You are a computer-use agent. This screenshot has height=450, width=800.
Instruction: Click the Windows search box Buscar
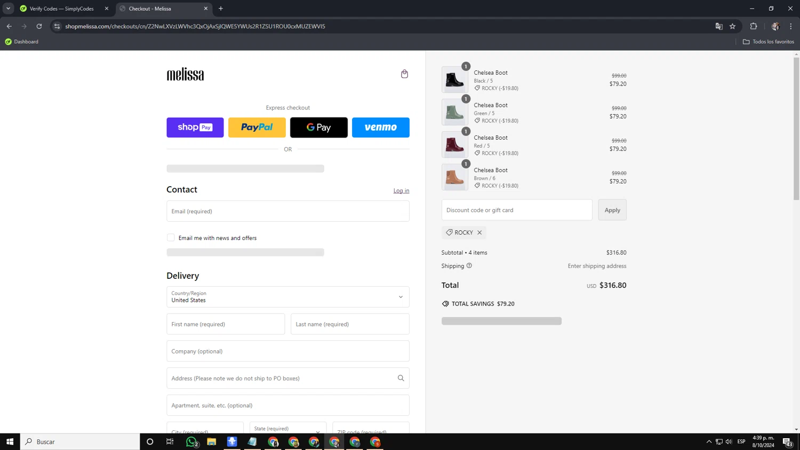[80, 441]
